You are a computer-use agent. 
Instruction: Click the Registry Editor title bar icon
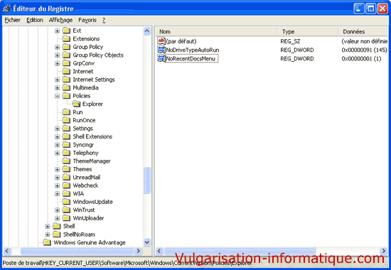6,9
